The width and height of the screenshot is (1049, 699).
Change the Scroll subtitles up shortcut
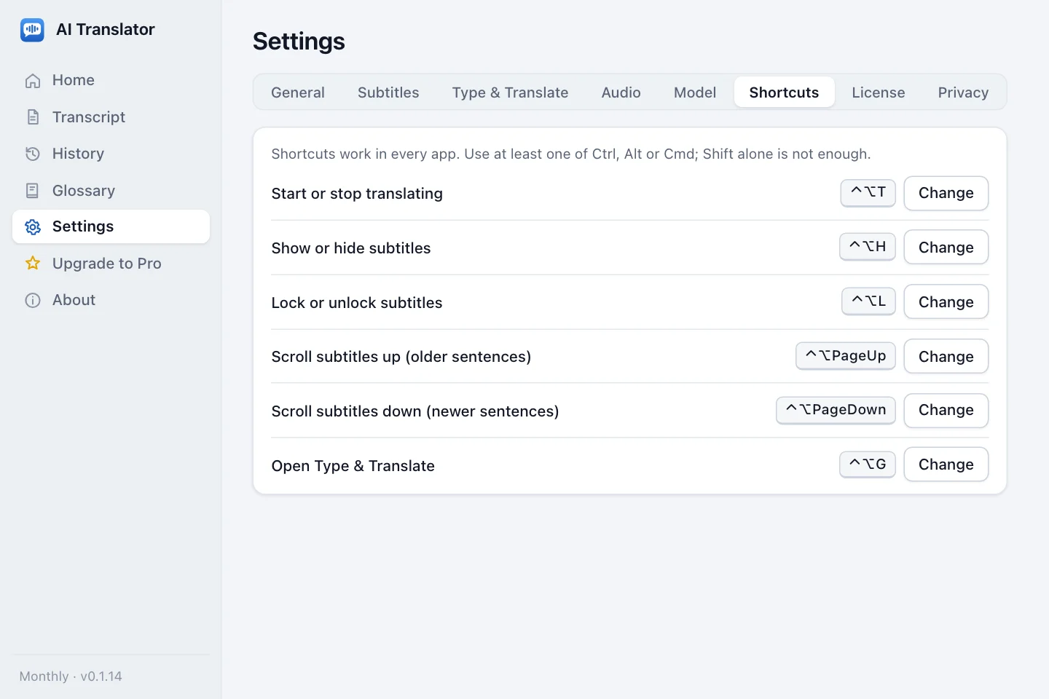click(946, 357)
